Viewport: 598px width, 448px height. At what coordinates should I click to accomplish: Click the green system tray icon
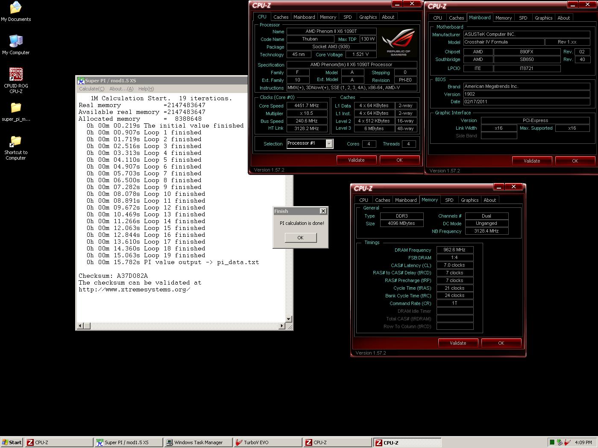coord(552,442)
